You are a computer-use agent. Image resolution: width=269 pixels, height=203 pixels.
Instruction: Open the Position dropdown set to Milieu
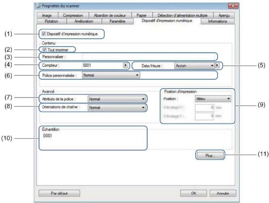pyautogui.click(x=213, y=99)
